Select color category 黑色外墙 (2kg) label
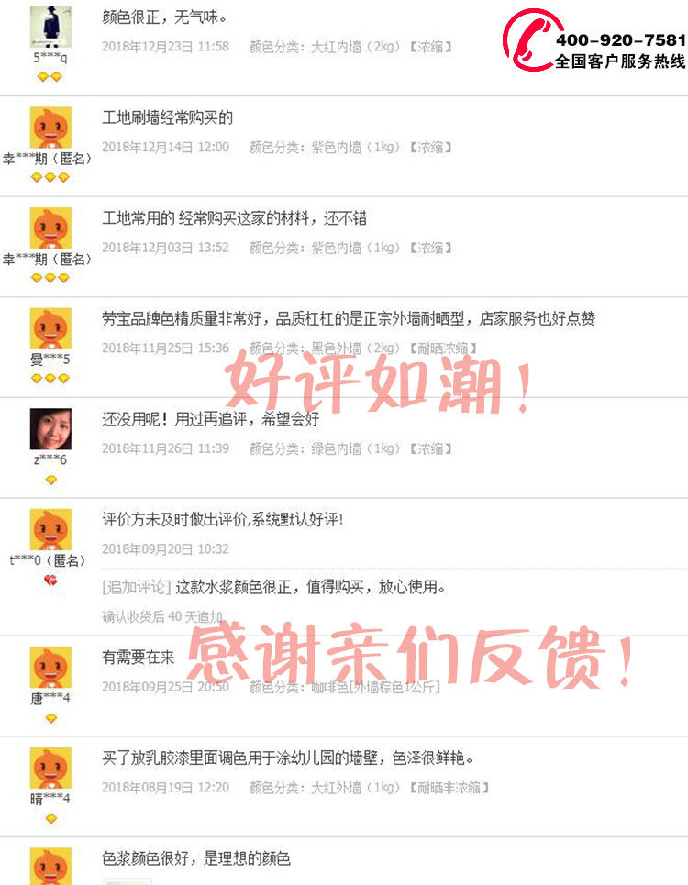 [356, 348]
